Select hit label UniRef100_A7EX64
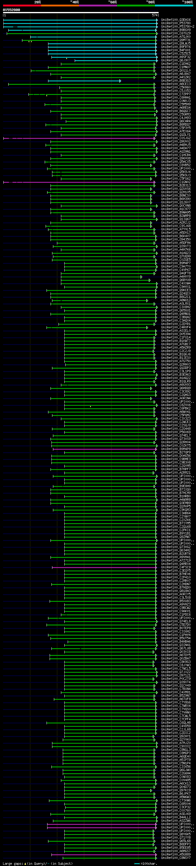196x866 pixels. pos(175,131)
